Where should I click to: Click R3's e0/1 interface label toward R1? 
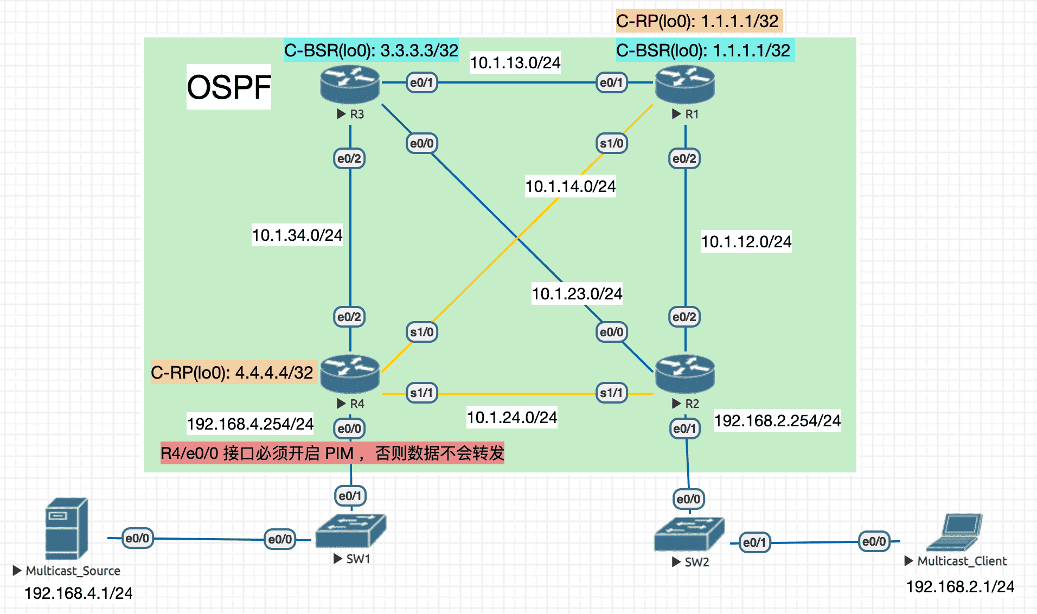[421, 82]
